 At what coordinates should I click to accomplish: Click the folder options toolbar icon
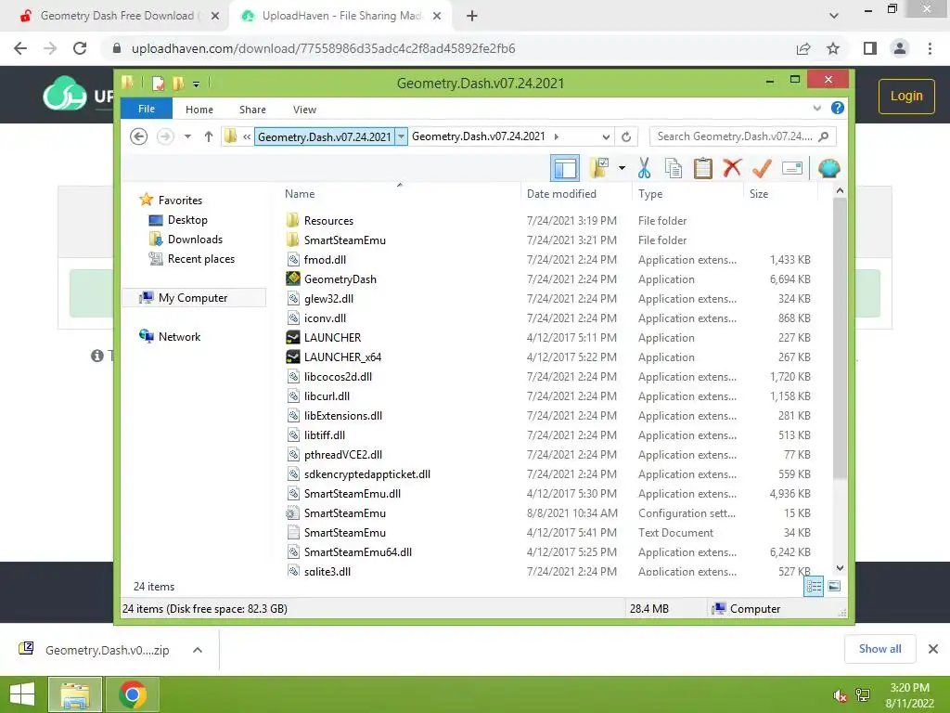click(x=599, y=168)
